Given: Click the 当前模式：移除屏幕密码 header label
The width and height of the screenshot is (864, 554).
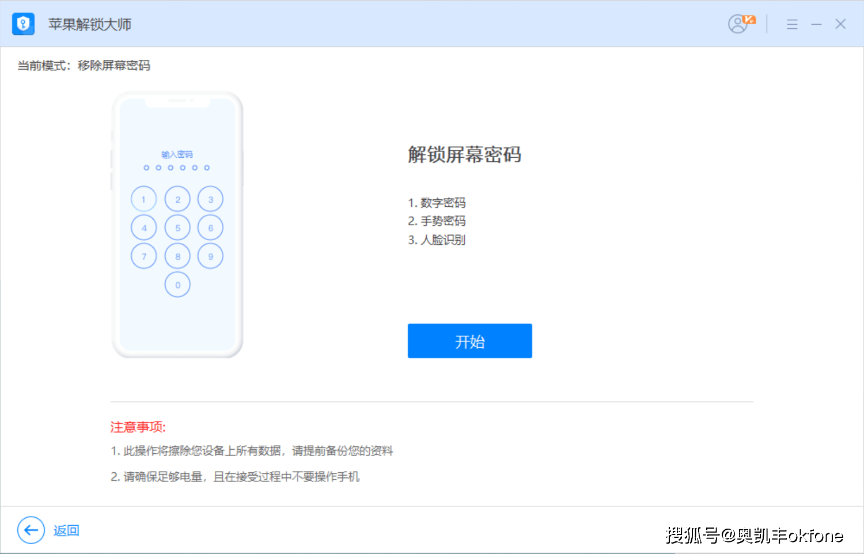Looking at the screenshot, I should coord(83,65).
